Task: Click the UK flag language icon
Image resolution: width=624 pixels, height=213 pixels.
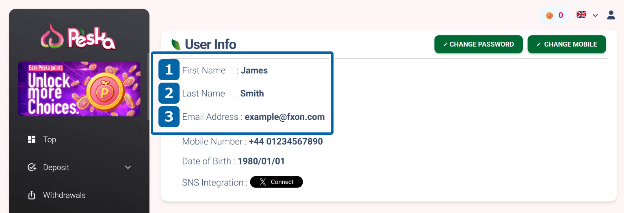Action: (581, 15)
